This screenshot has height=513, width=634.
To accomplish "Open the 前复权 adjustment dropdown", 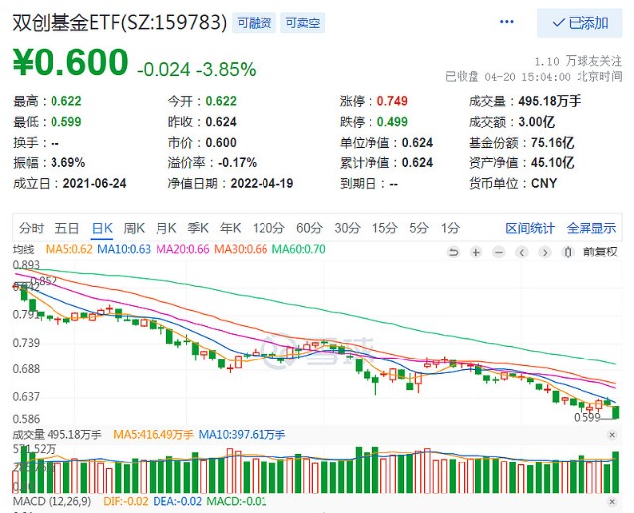I will [x=600, y=253].
